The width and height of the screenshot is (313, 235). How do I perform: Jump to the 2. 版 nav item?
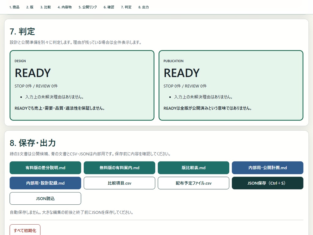tap(30, 7)
